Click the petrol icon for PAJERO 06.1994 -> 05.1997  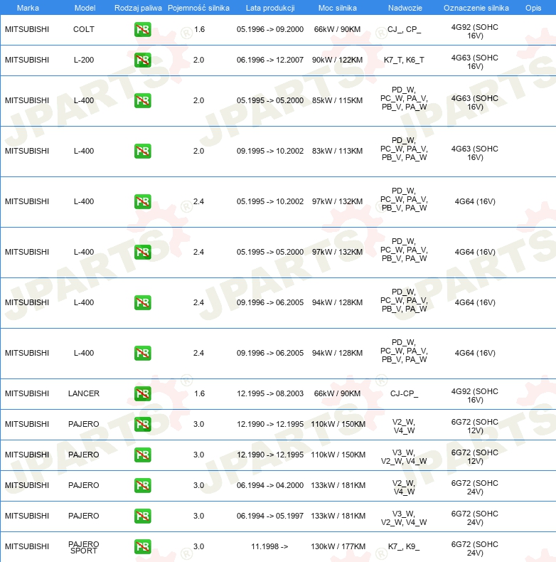coord(143,516)
